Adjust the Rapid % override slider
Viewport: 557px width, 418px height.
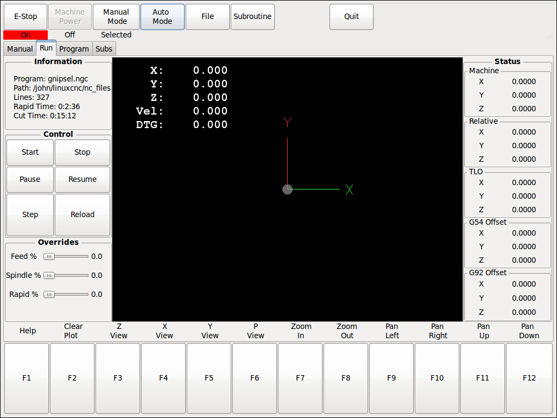coord(66,294)
